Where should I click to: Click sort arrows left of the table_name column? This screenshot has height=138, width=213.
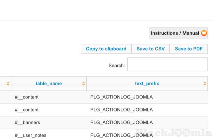[8, 84]
